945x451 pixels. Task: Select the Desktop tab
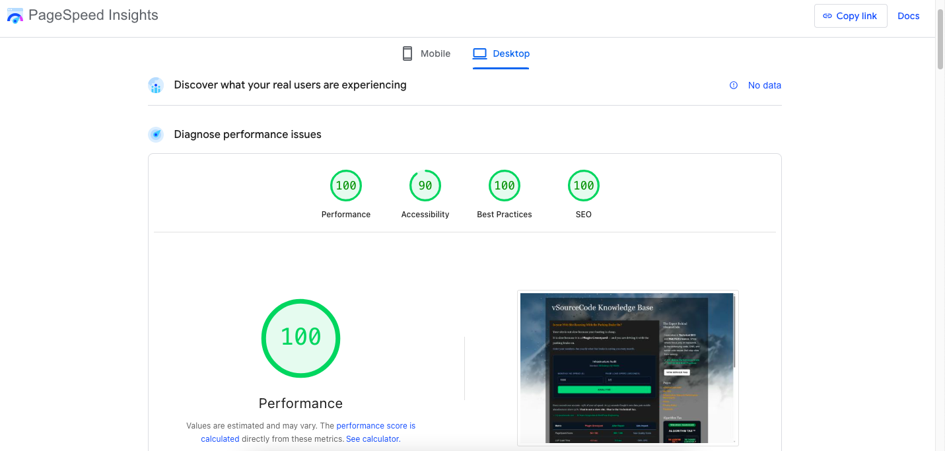501,53
